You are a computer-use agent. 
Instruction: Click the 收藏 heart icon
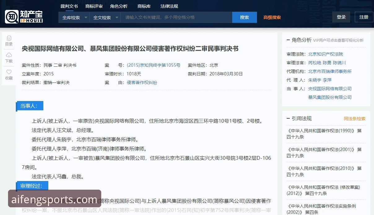tap(9, 74)
